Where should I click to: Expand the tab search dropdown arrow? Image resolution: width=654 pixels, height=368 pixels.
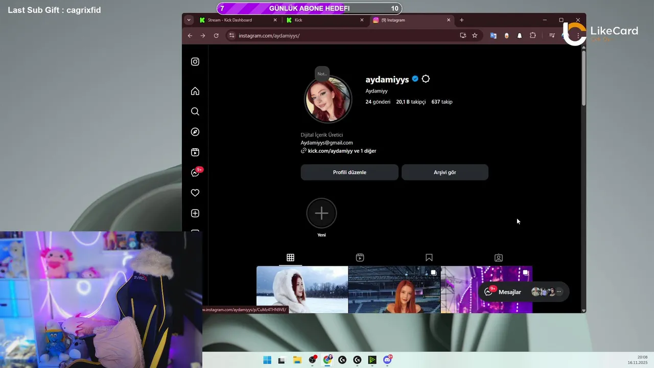tap(189, 20)
